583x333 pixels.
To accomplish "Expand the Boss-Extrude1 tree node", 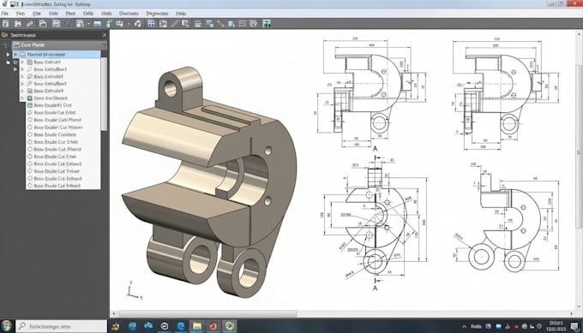I will click(x=22, y=62).
